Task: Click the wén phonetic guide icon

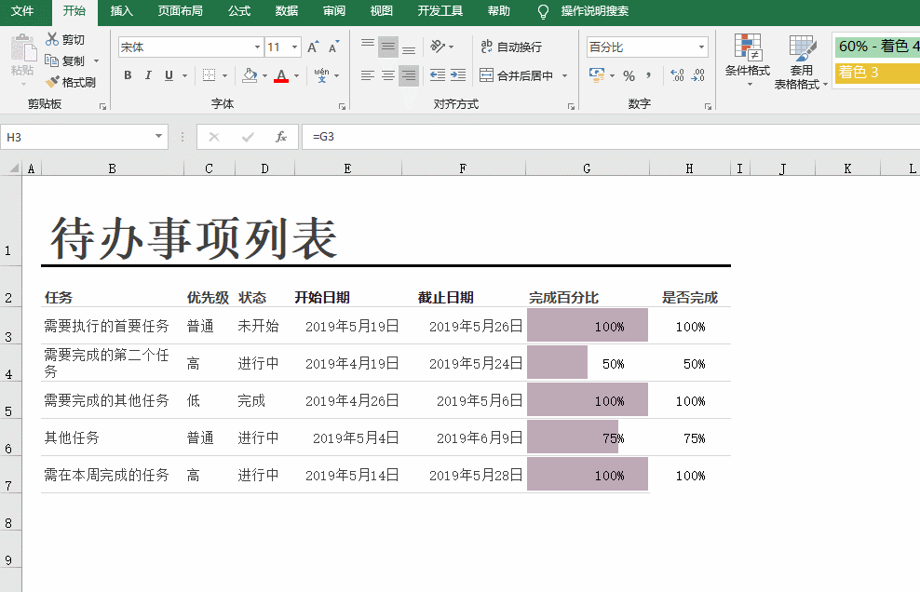Action: click(x=321, y=75)
